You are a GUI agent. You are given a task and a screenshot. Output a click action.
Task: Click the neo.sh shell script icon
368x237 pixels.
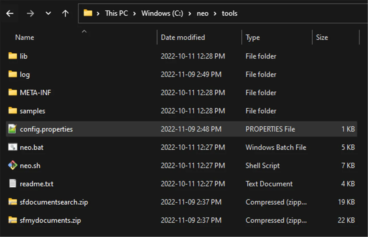point(13,165)
